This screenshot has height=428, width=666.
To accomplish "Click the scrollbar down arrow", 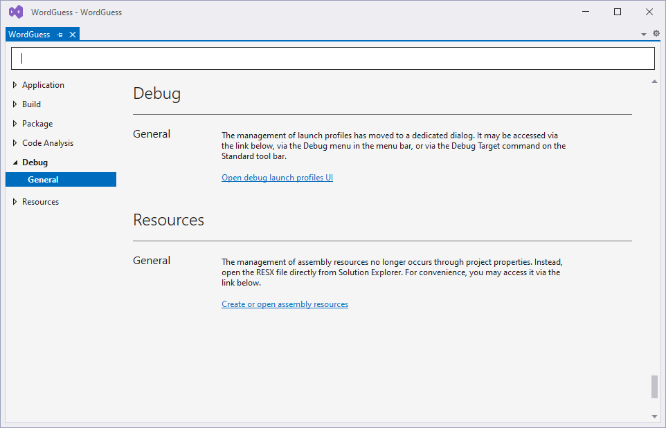I will [655, 416].
